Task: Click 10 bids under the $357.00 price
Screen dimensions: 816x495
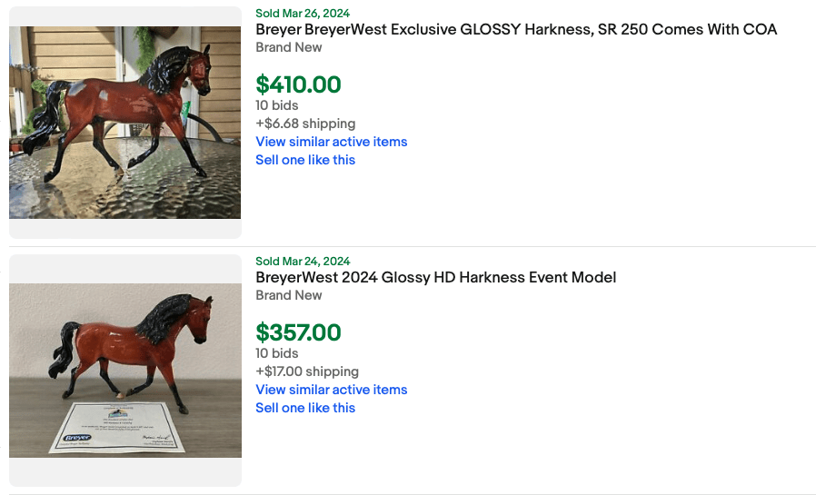Action: tap(276, 353)
